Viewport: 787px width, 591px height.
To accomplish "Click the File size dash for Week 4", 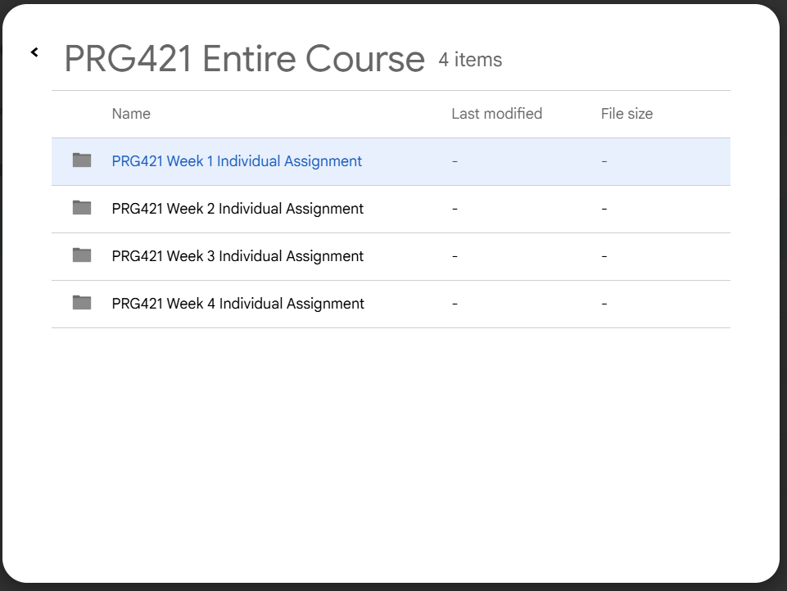I will click(604, 304).
